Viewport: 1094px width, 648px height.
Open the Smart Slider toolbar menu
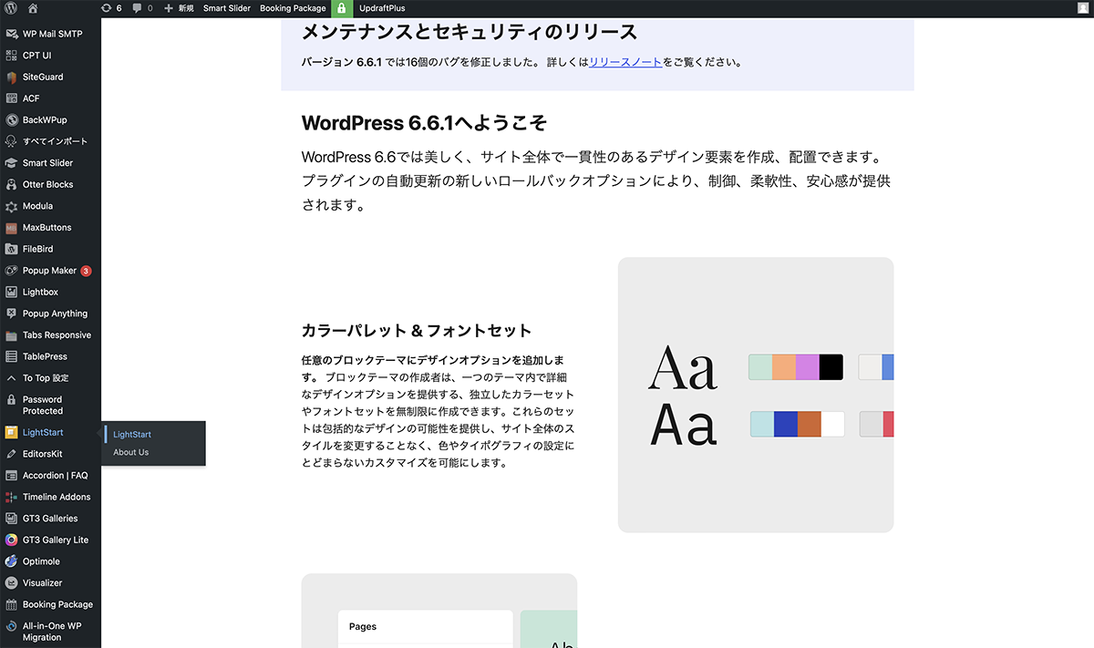(x=226, y=8)
